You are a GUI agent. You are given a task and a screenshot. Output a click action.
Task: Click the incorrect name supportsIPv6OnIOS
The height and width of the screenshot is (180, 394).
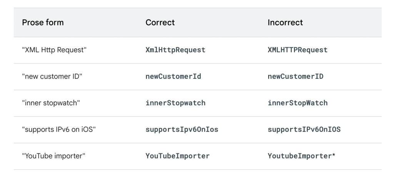click(x=304, y=130)
